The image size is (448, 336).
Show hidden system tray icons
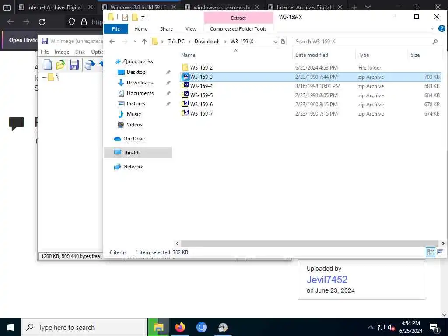tap(370, 327)
